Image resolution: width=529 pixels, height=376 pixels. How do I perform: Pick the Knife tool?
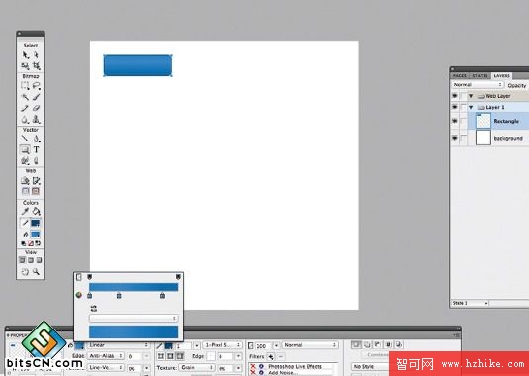36,160
